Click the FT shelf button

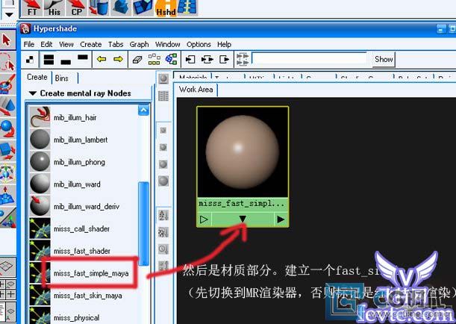tap(32, 8)
